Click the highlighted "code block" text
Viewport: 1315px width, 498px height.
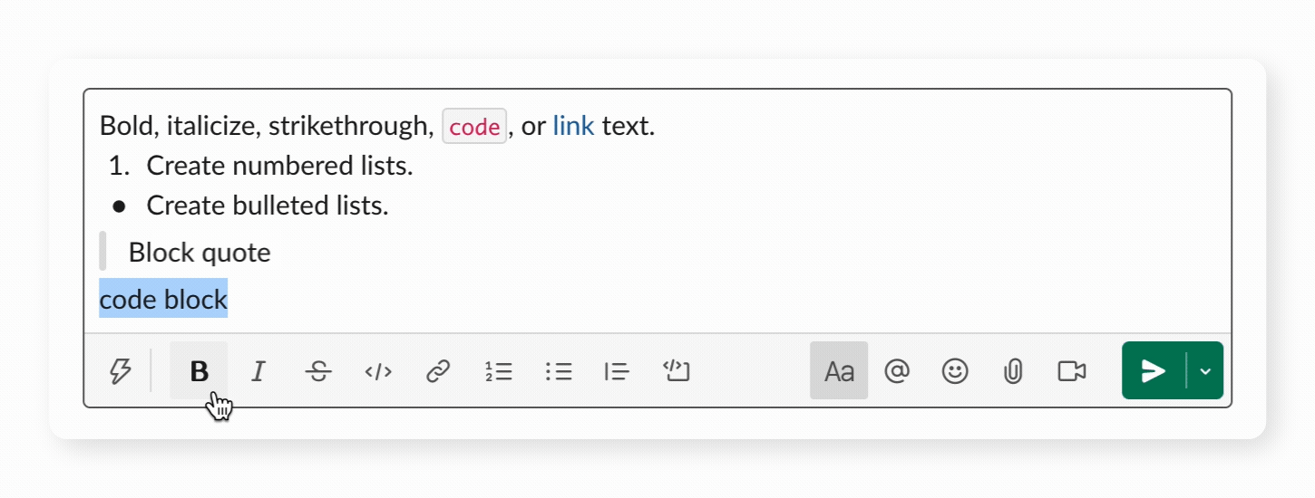click(163, 299)
